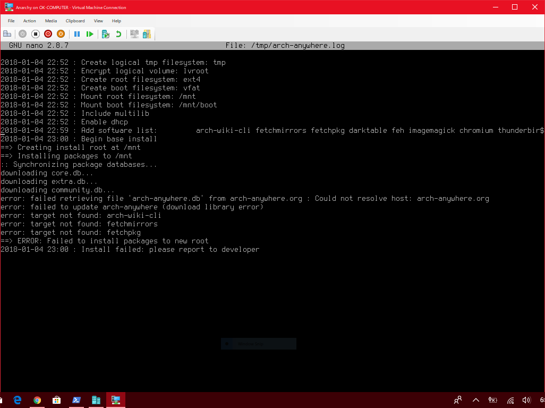The height and width of the screenshot is (408, 545).
Task: Minimize the Virtual Machine Connection window
Action: tap(496, 7)
